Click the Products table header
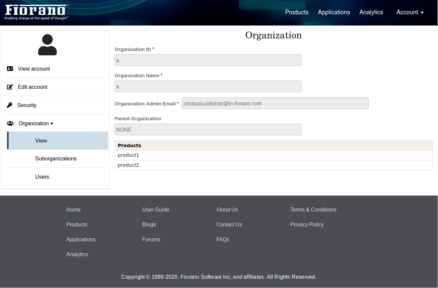The width and height of the screenshot is (438, 288). (273, 145)
